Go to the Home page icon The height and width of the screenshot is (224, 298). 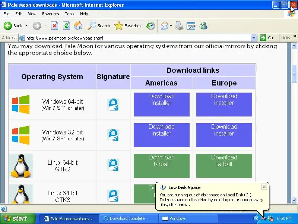click(78, 26)
